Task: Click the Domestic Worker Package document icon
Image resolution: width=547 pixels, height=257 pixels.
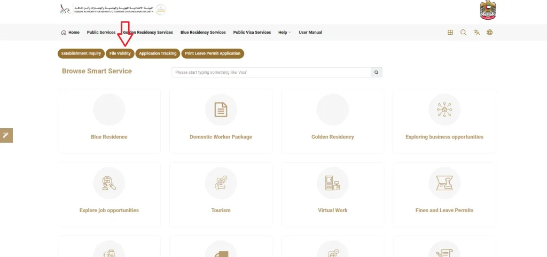Action: click(221, 110)
